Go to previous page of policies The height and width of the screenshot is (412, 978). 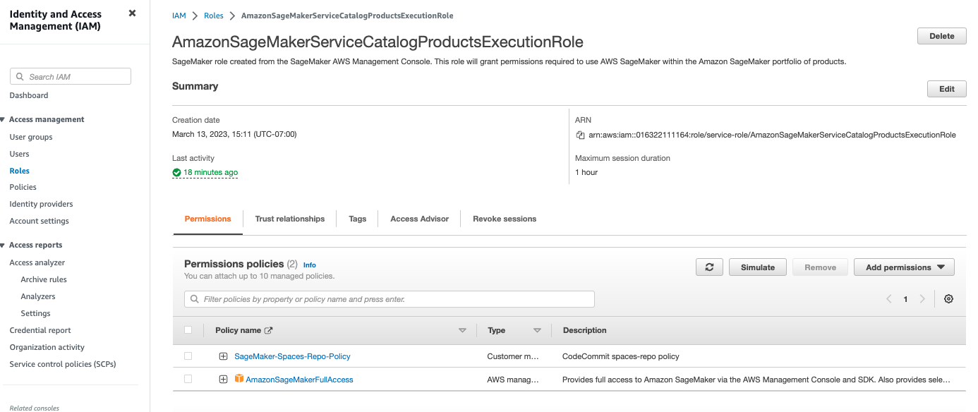pyautogui.click(x=889, y=299)
